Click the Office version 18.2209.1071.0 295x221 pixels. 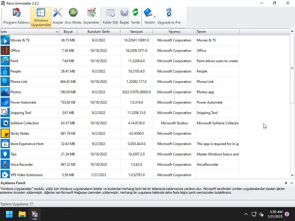136,51
